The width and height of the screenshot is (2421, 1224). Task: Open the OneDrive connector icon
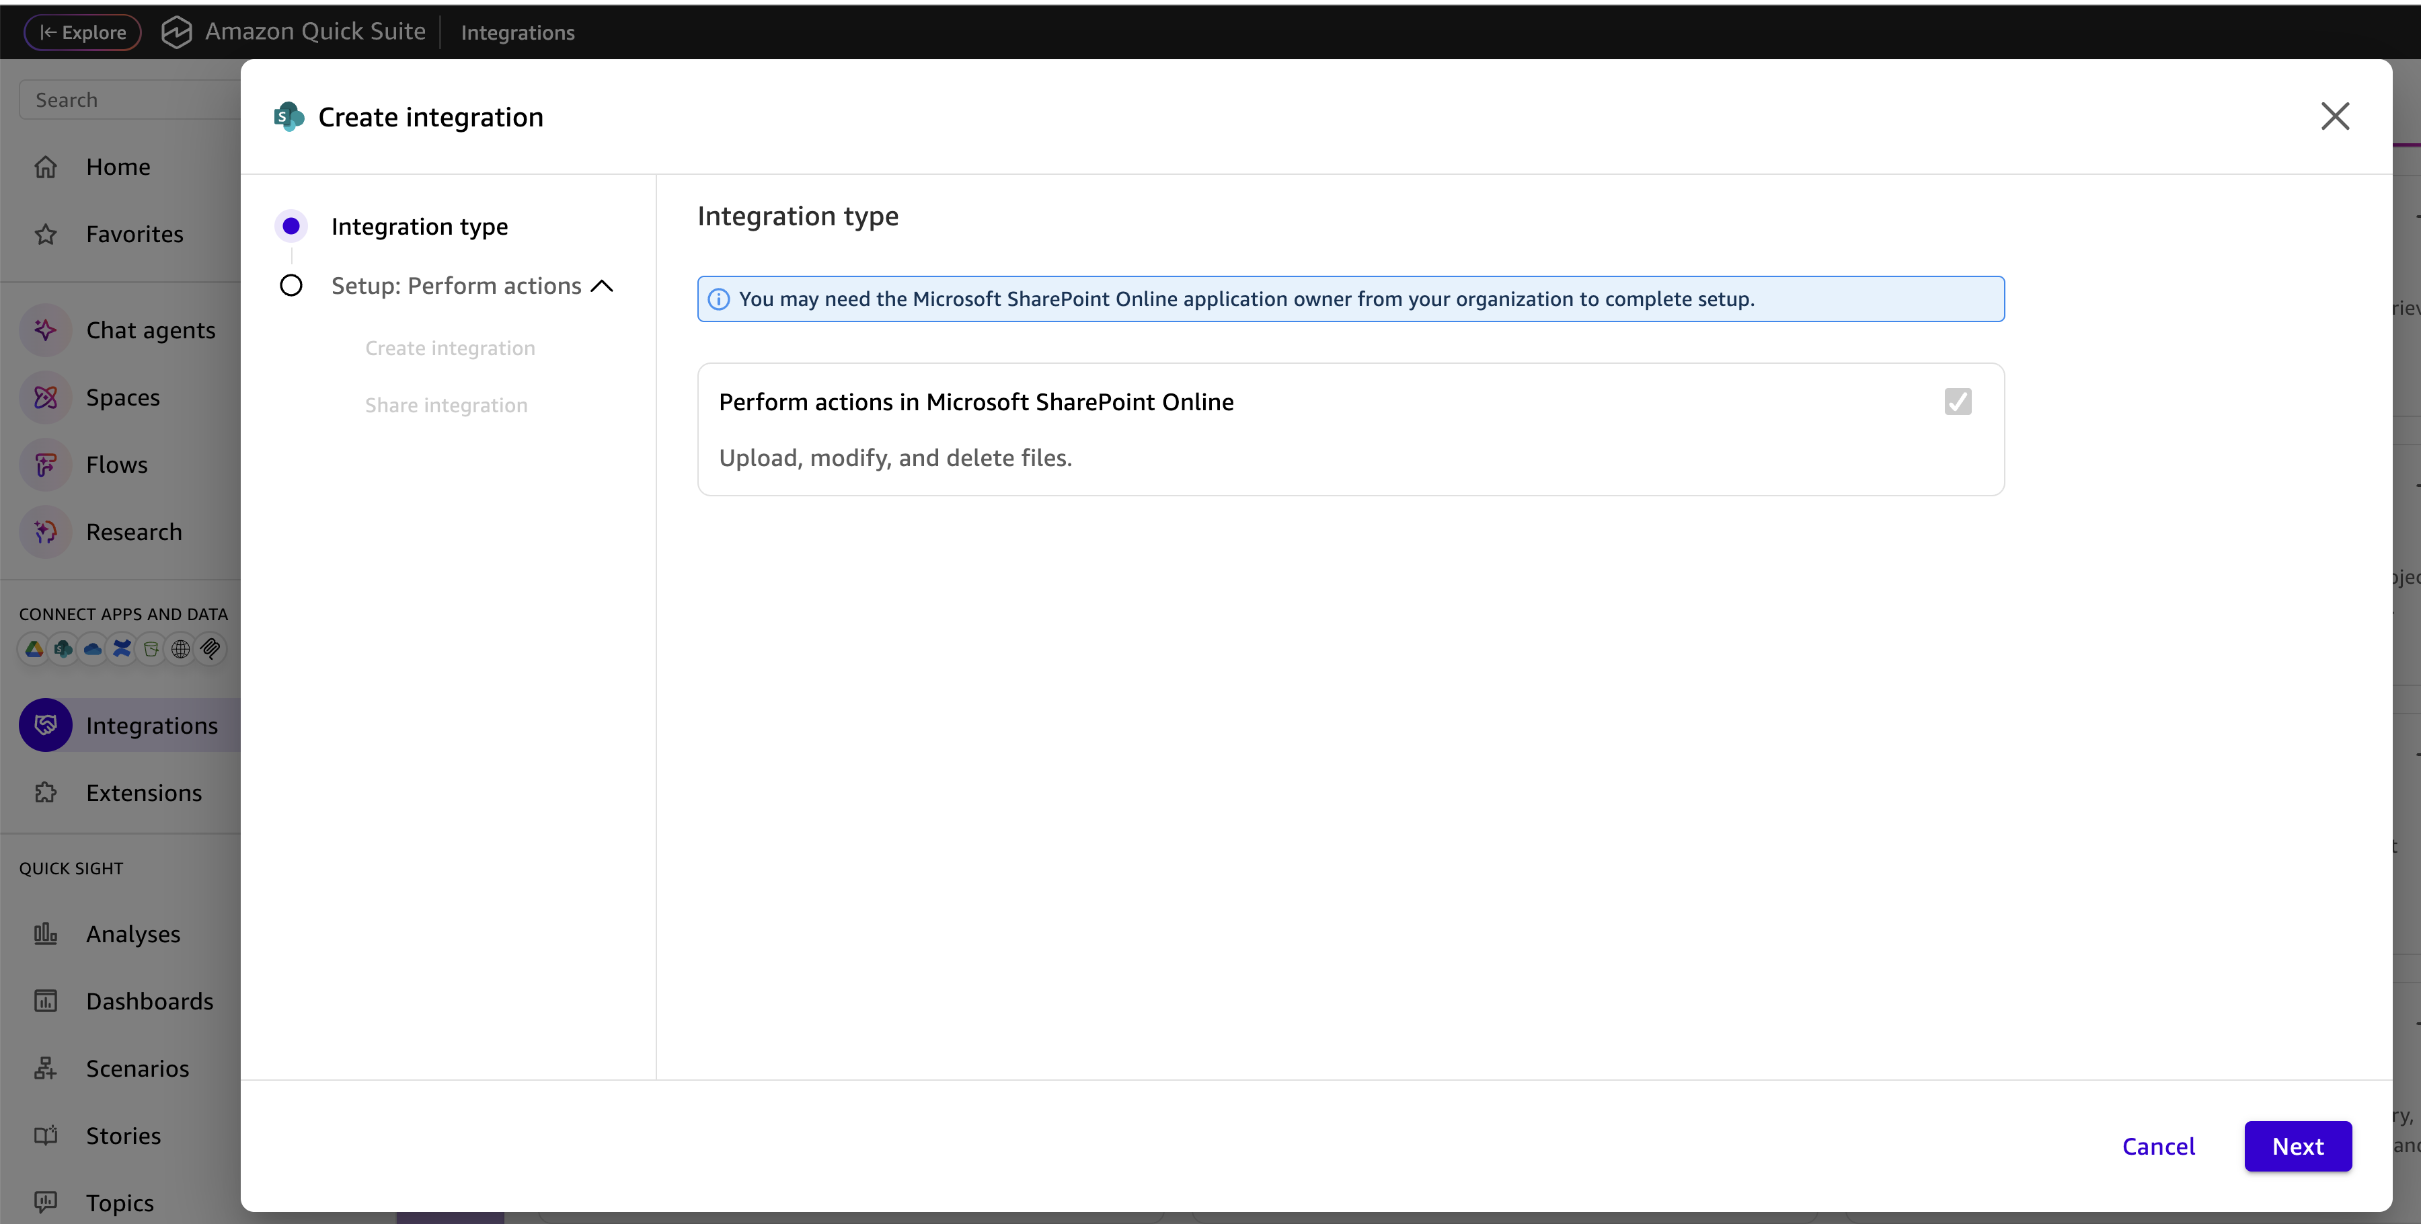92,649
